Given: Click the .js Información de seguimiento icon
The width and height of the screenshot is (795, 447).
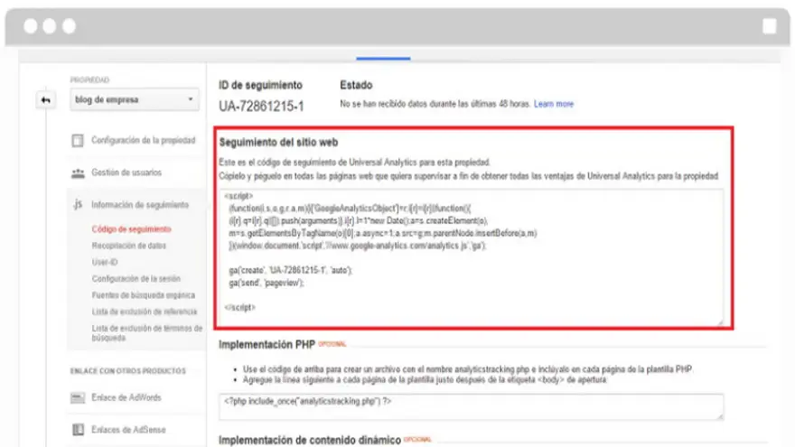Looking at the screenshot, I should (x=77, y=205).
